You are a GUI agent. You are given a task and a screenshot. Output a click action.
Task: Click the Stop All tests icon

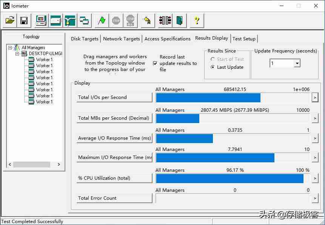tap(130, 20)
